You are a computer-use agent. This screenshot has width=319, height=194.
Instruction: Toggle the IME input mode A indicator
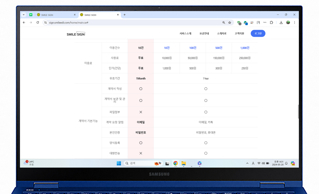253,163
